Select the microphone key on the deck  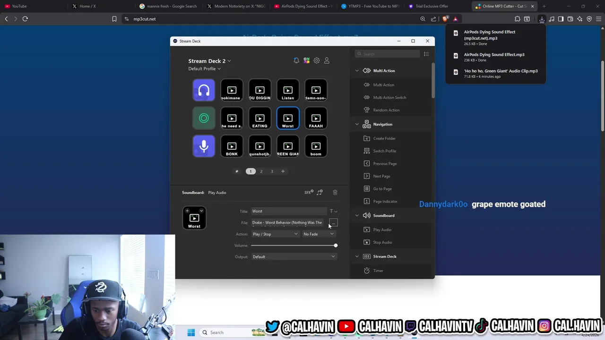[204, 146]
